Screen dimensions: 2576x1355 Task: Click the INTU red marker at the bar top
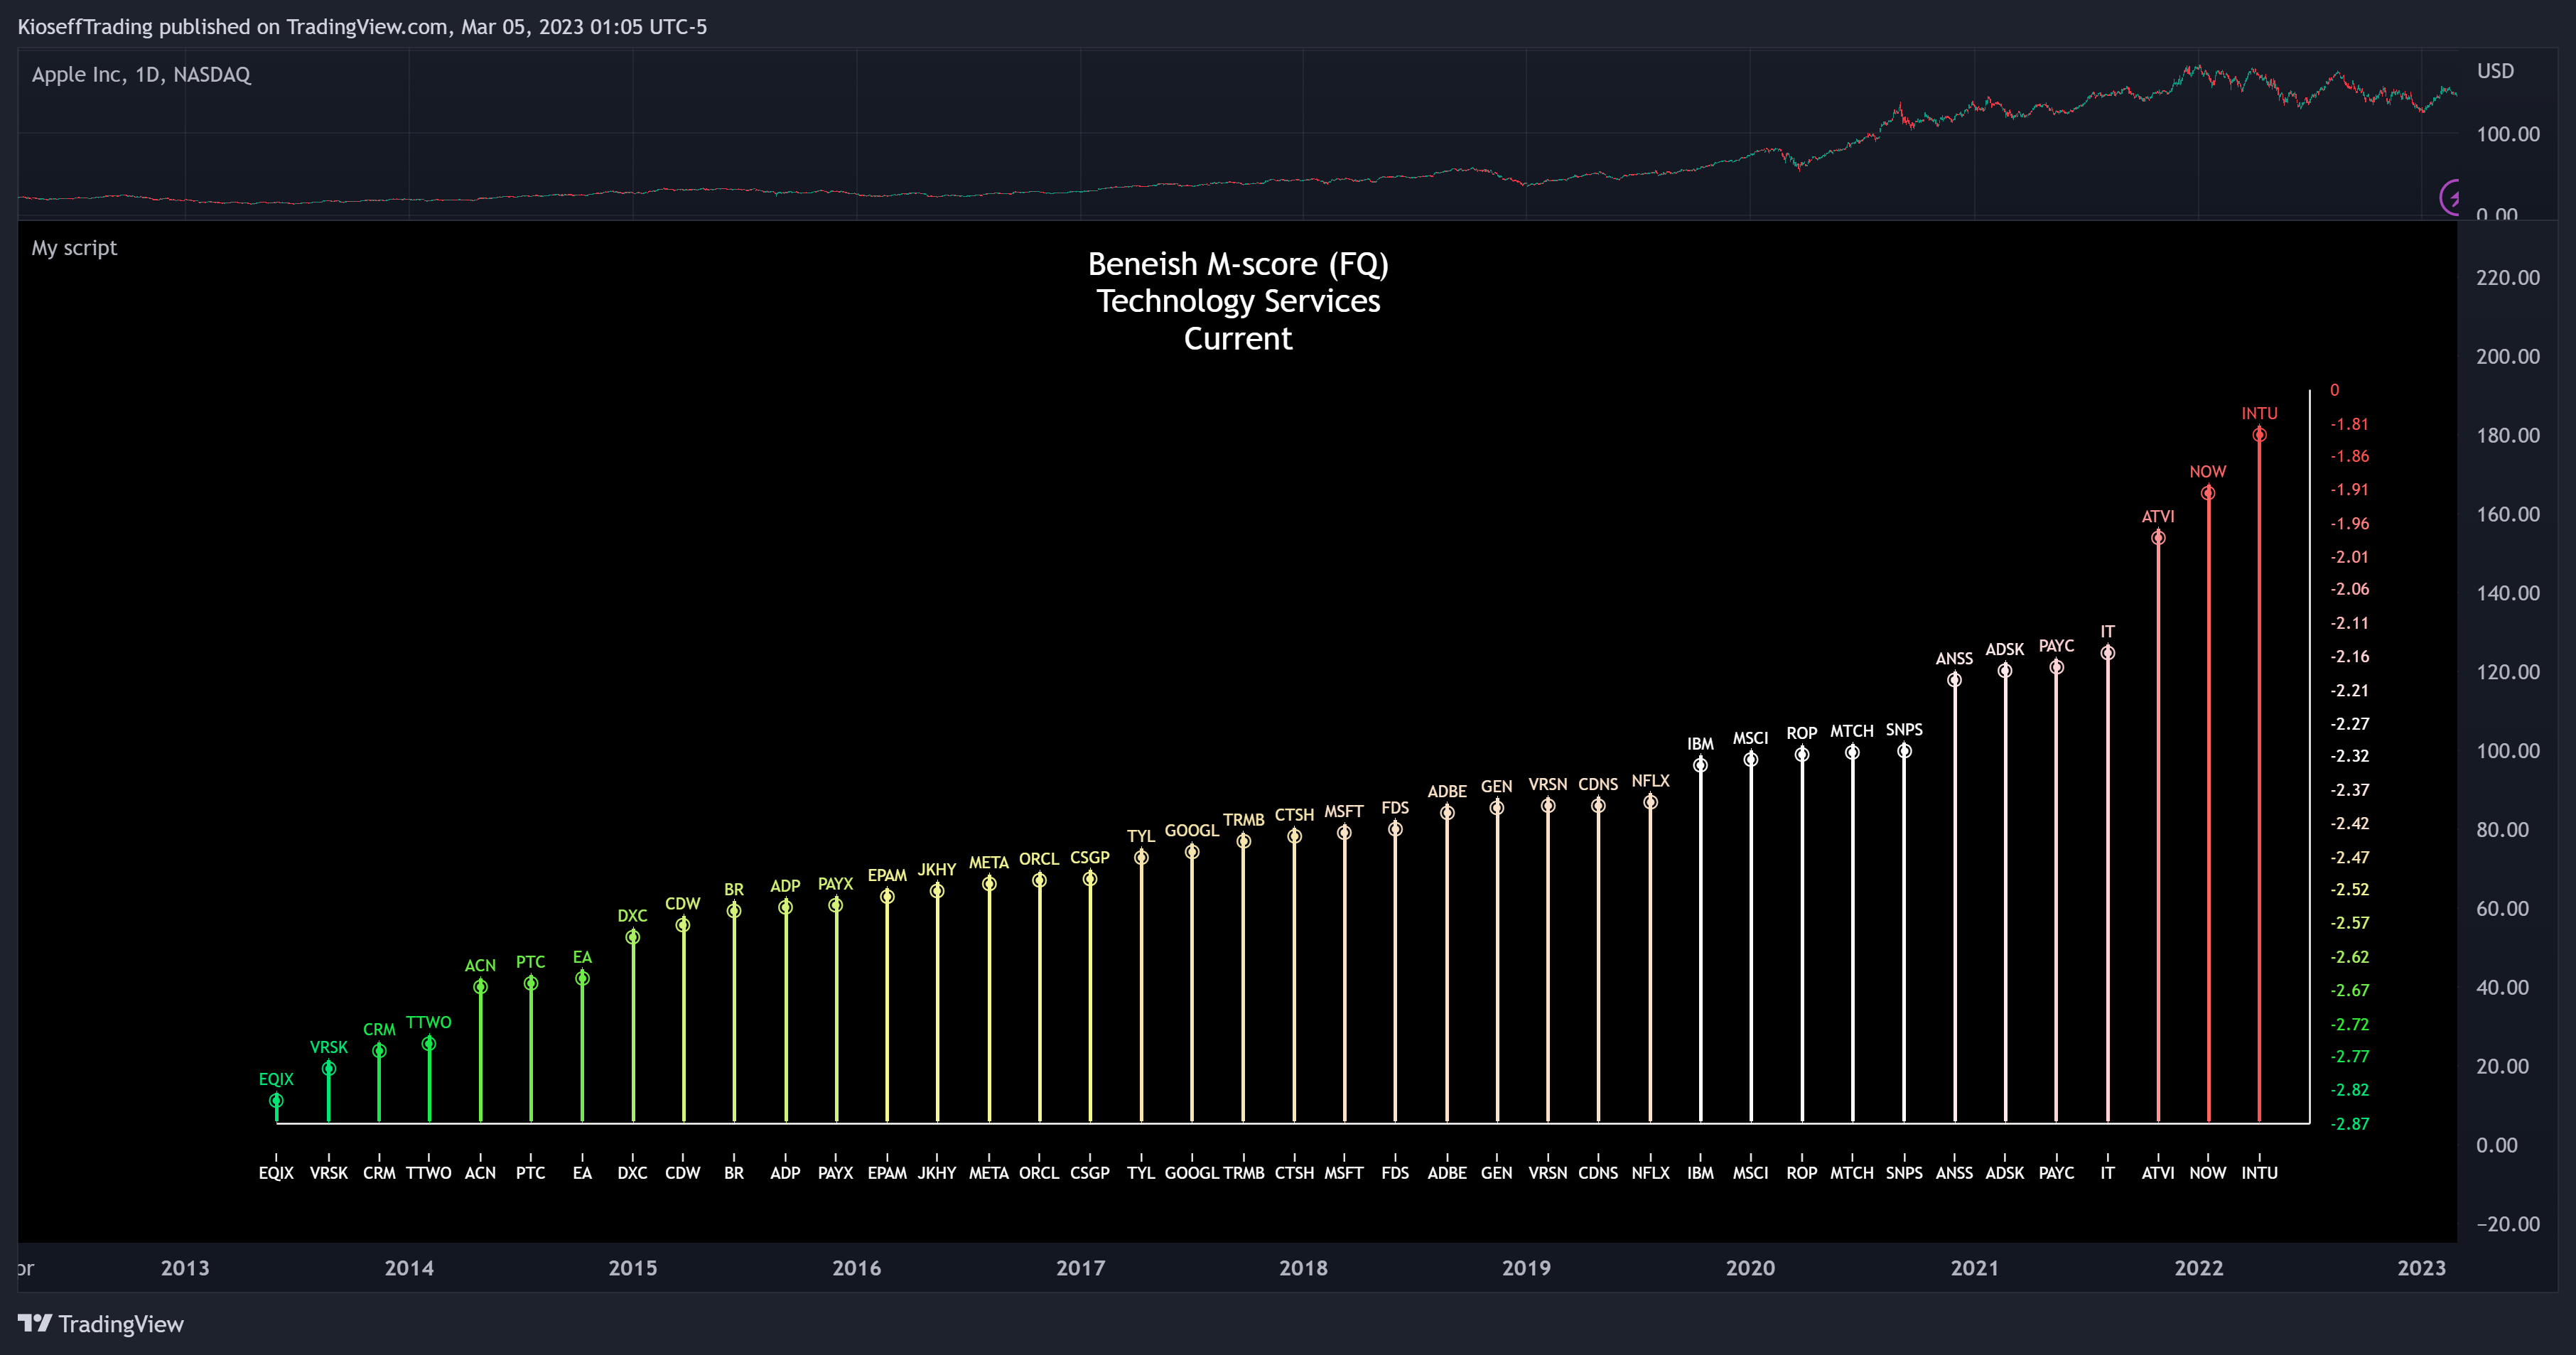tap(2259, 435)
